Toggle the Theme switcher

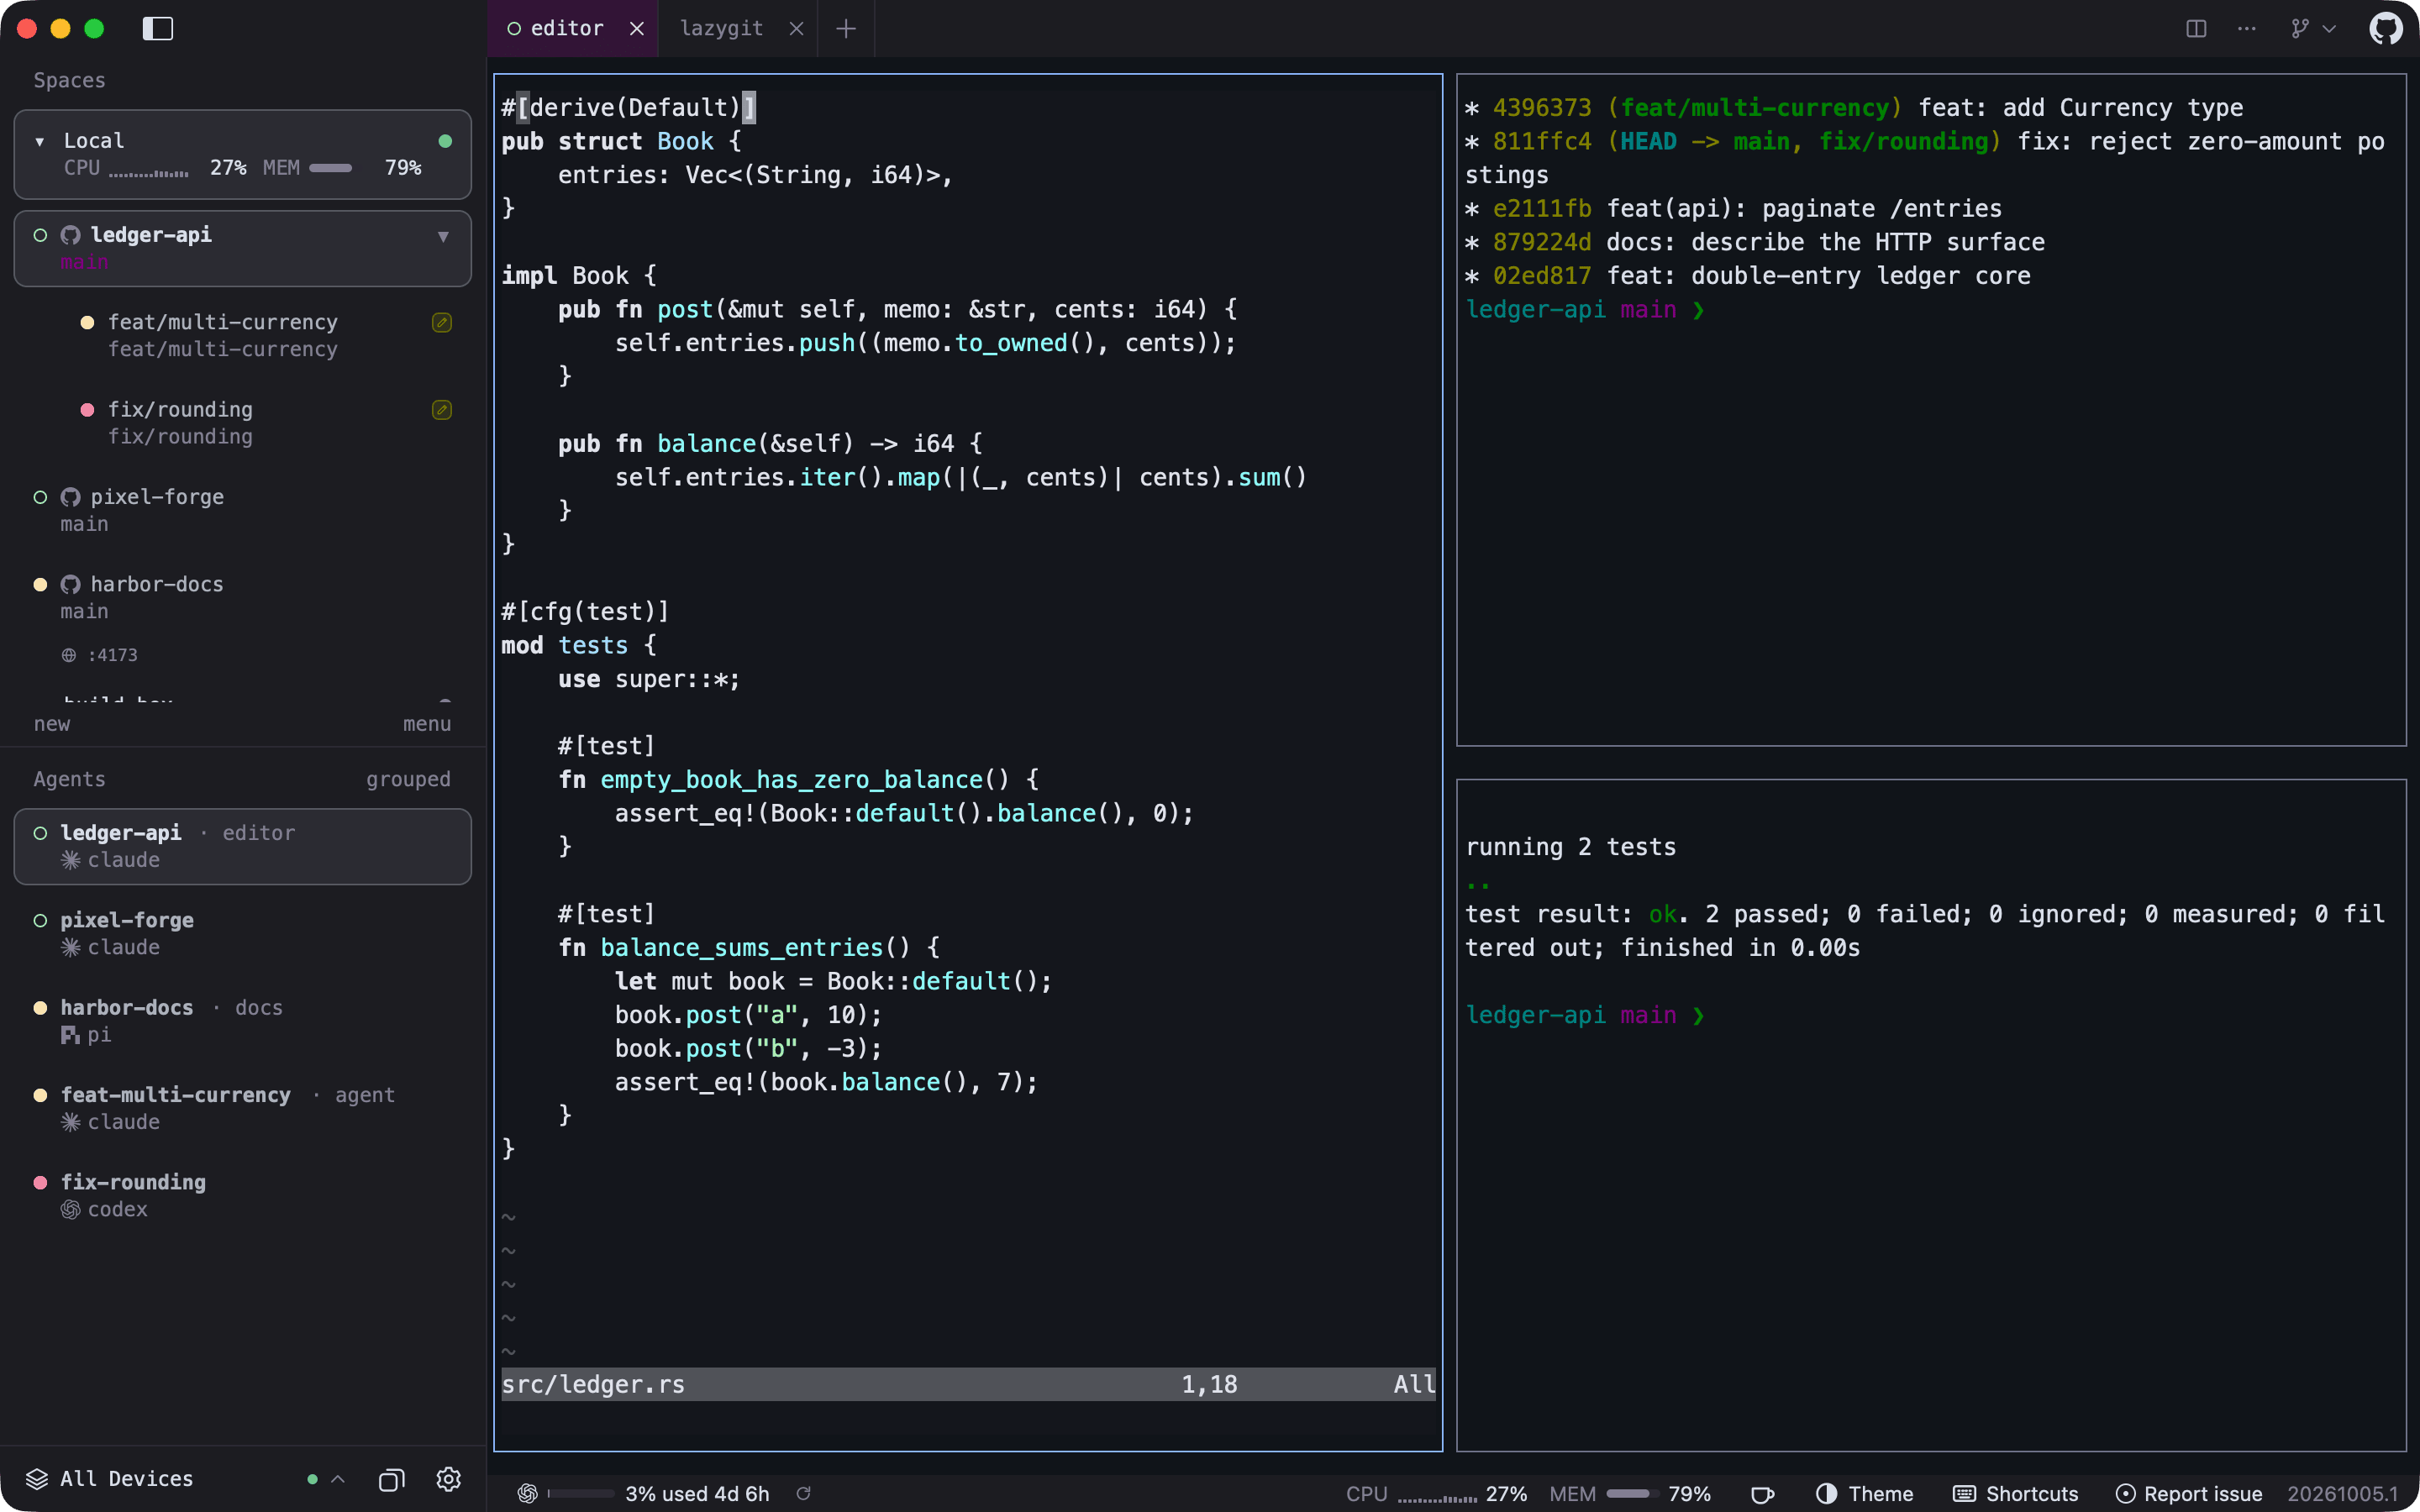point(1864,1493)
